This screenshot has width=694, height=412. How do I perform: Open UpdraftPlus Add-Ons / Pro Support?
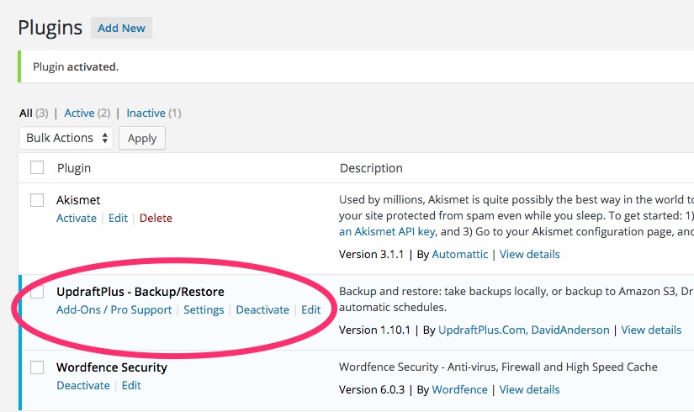coord(114,309)
